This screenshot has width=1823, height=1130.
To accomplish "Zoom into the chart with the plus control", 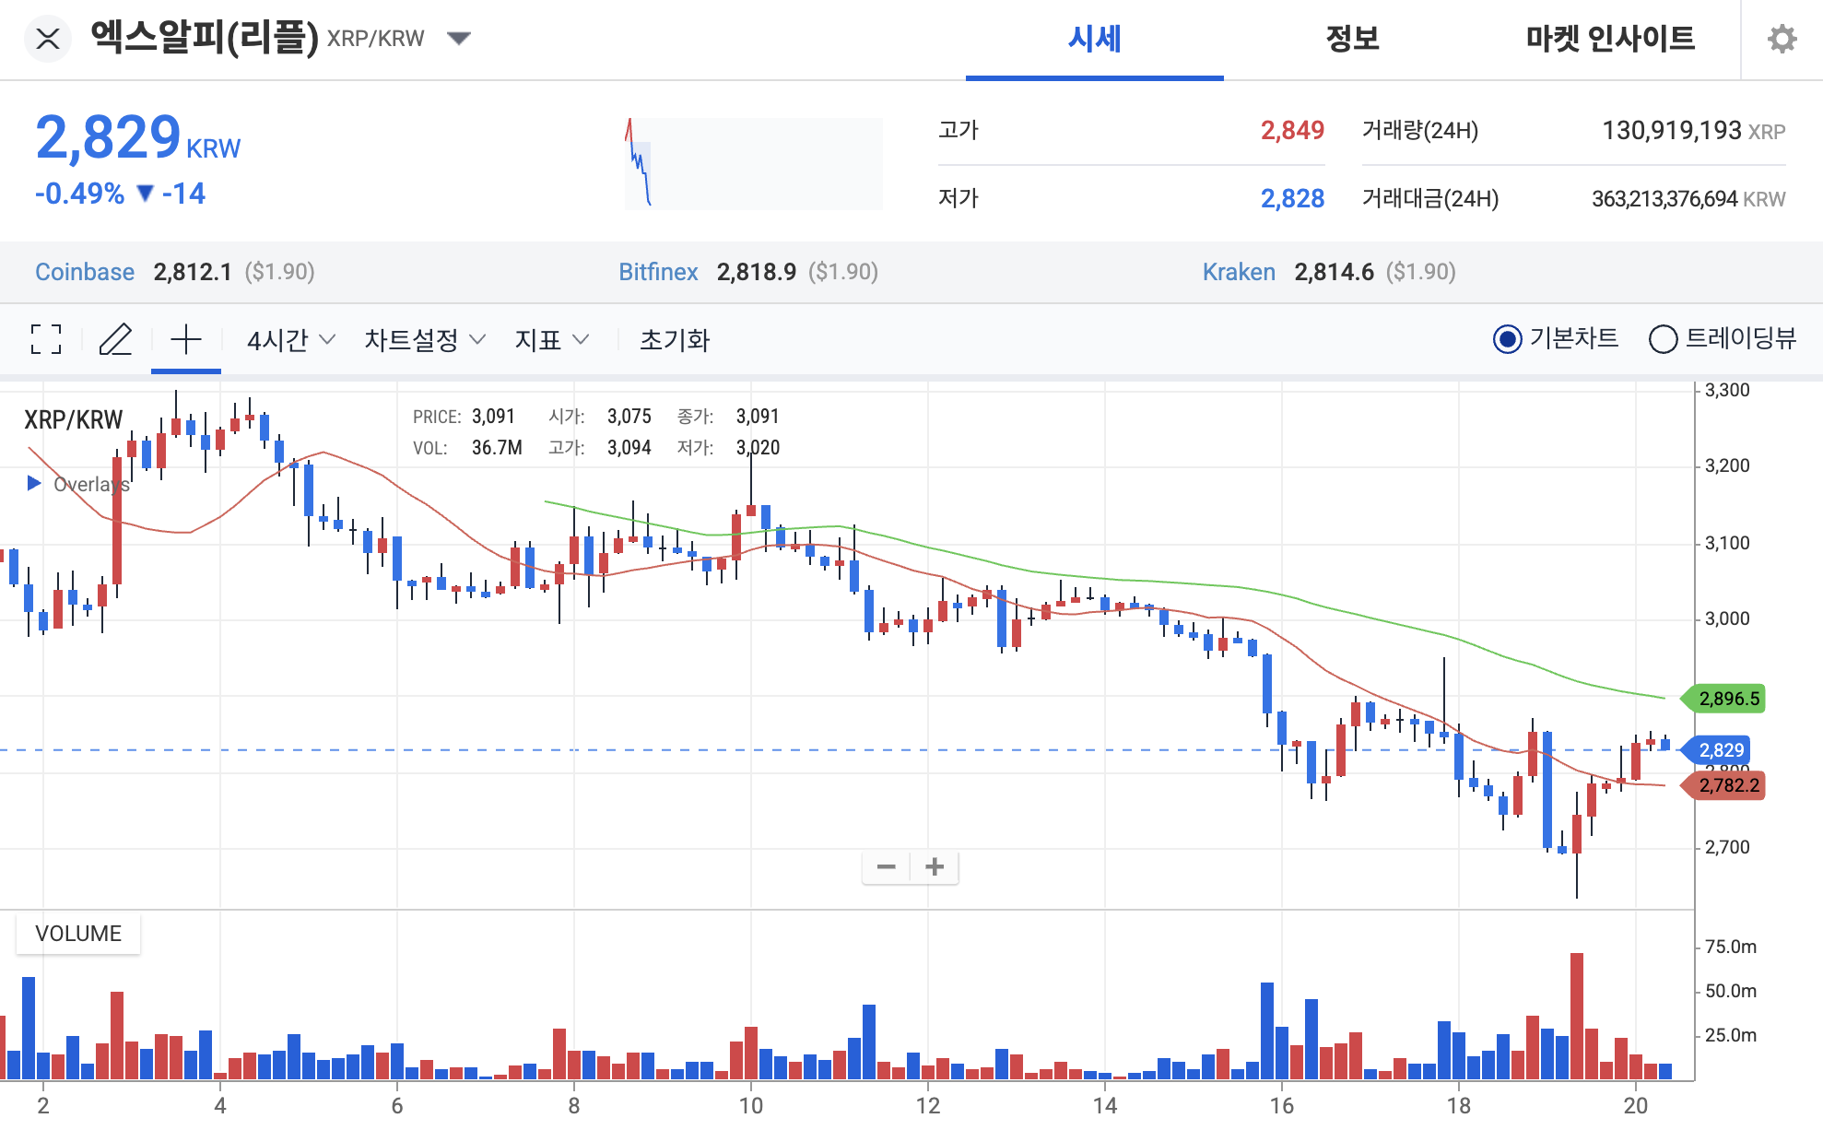I will (934, 866).
